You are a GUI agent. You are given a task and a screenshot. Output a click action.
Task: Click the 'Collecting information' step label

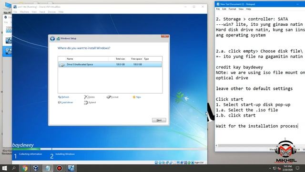point(30,154)
